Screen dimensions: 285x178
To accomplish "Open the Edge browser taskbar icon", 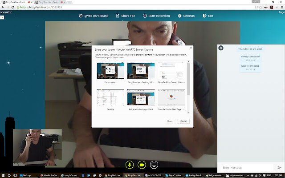I will [83, 175].
